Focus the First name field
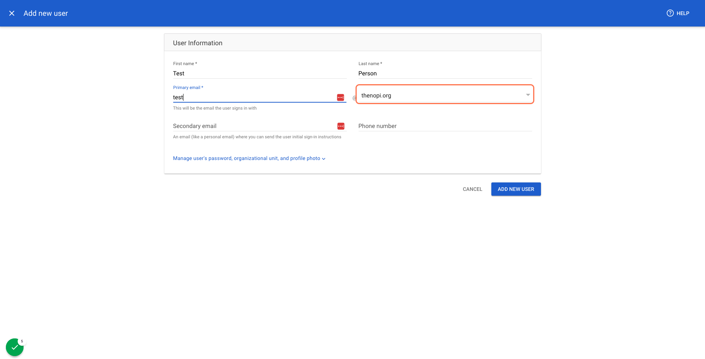 coord(260,74)
